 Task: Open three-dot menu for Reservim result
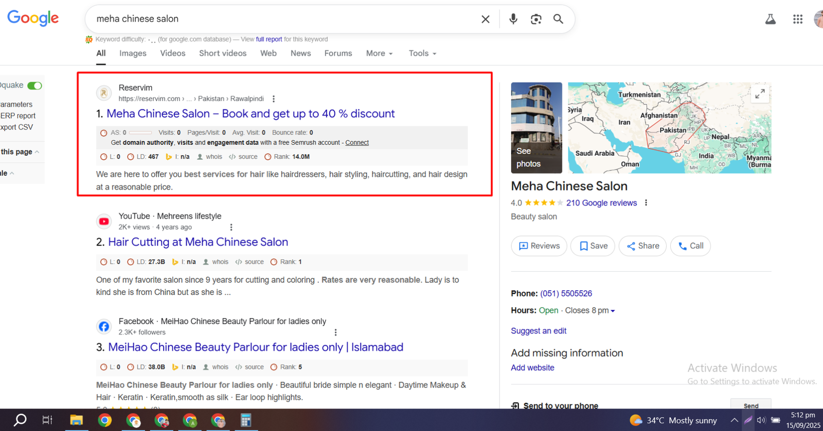[274, 99]
